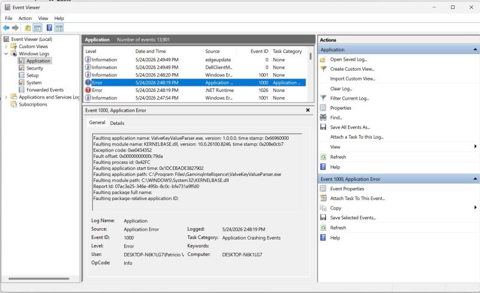The width and height of the screenshot is (480, 293).
Task: Select the Security log in tree
Action: (x=35, y=68)
